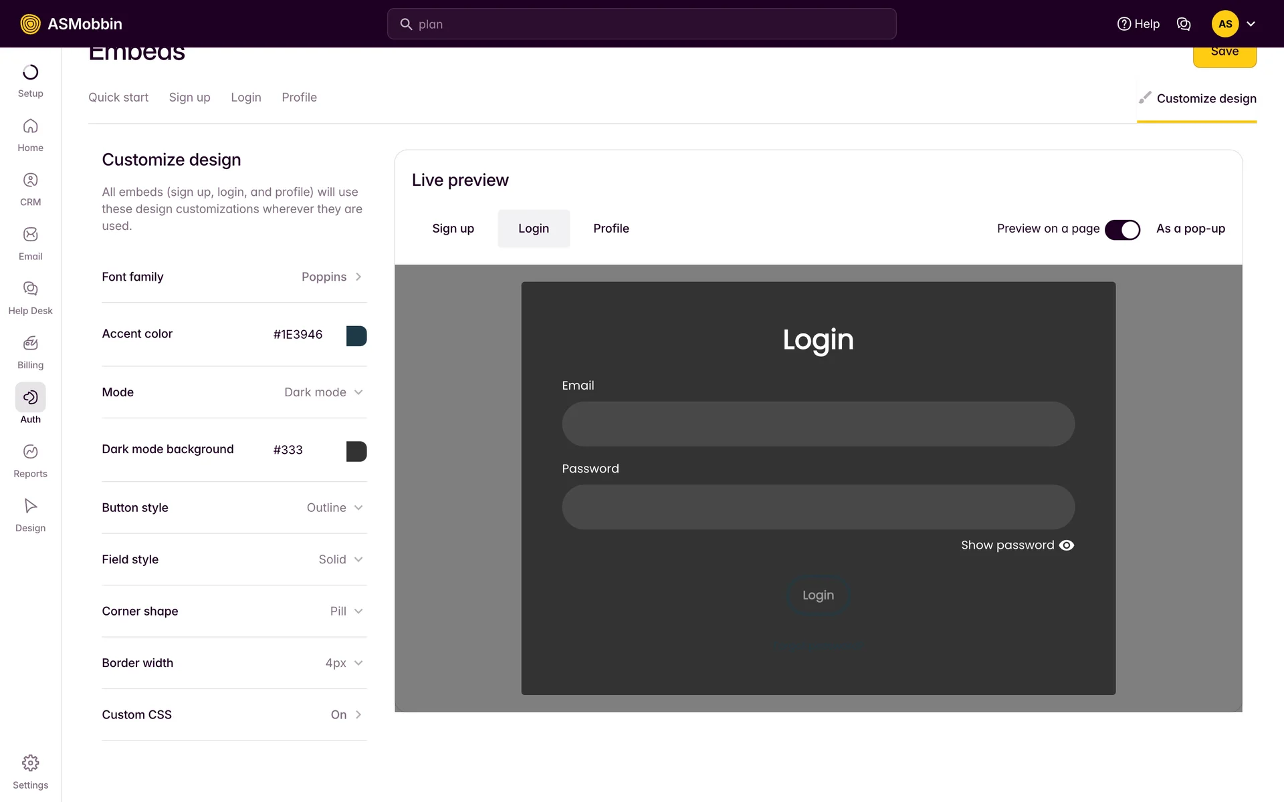This screenshot has height=802, width=1284.
Task: Toggle Preview on a page switch
Action: click(1122, 229)
